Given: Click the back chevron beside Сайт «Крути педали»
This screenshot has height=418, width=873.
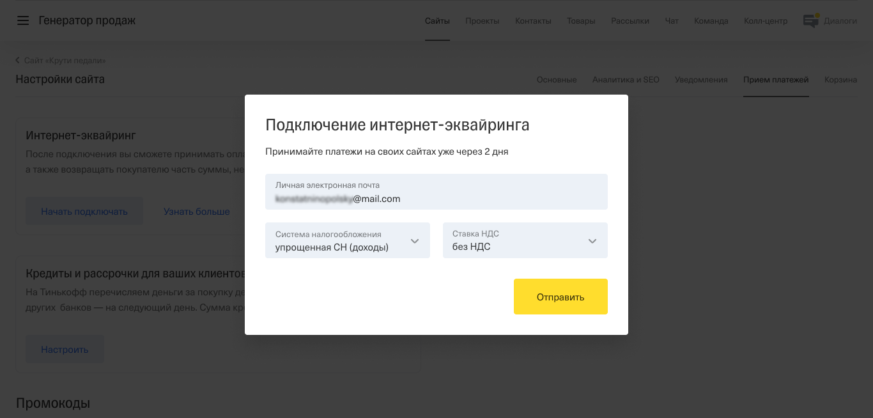Looking at the screenshot, I should pyautogui.click(x=18, y=60).
